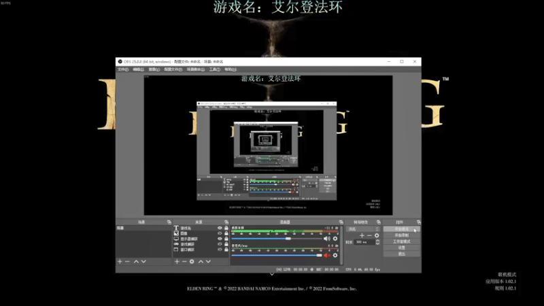Screen dimensions: 544x306
Task: Open the 场景集合(S) Scene Collection menu
Action: (196, 69)
